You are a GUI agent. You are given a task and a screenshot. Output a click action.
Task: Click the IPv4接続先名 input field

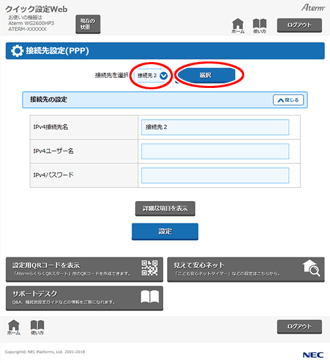[215, 127]
